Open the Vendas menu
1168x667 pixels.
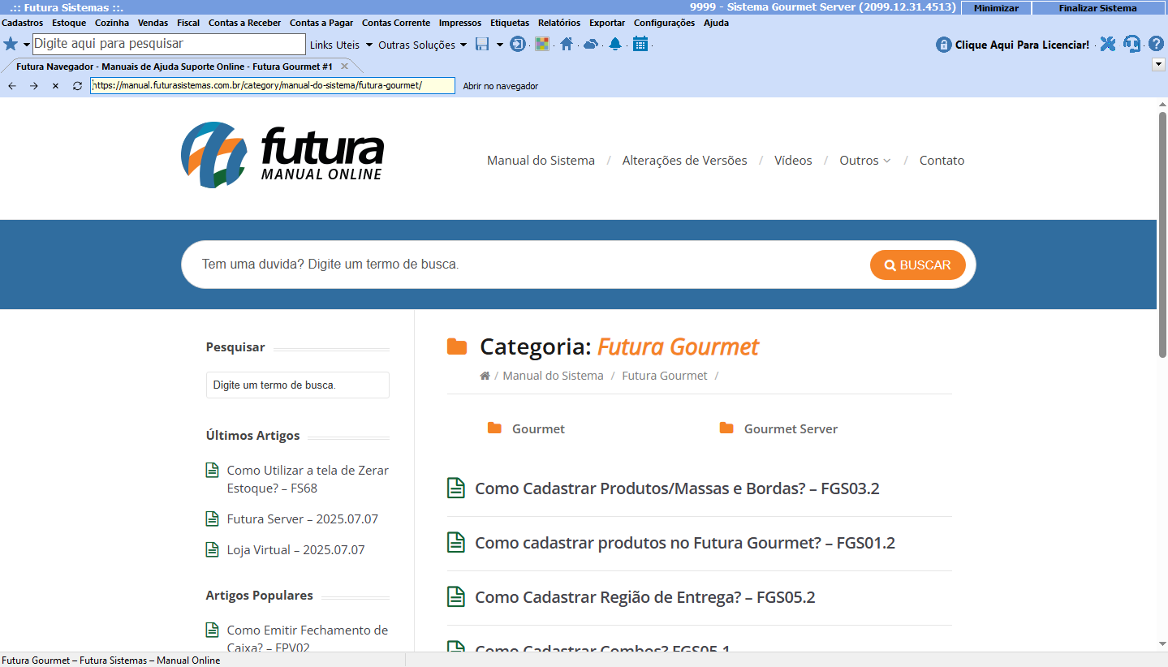tap(153, 23)
